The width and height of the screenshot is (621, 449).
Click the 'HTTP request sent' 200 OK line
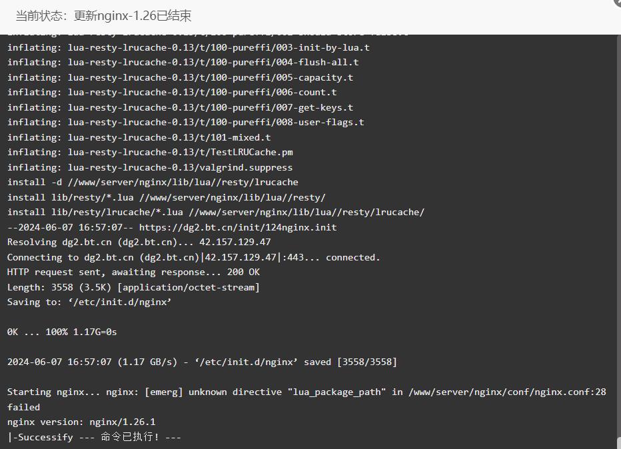point(133,272)
